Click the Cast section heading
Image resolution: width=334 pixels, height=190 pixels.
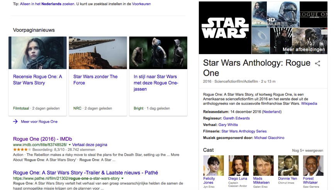pyautogui.click(x=209, y=150)
